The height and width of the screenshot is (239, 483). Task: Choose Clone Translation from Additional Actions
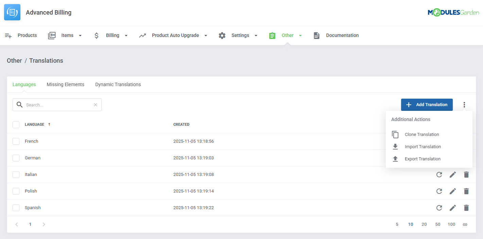pos(421,134)
